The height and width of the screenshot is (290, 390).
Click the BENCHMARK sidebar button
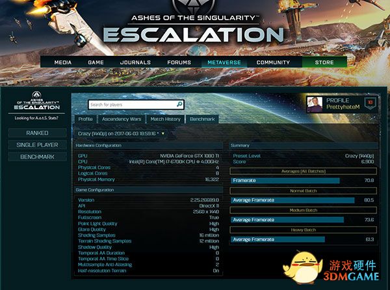click(37, 157)
